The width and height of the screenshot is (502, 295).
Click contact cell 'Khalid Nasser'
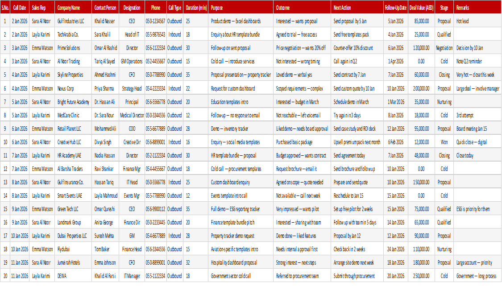(104, 21)
